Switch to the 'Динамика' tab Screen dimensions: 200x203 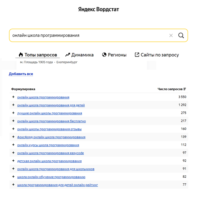point(79,55)
